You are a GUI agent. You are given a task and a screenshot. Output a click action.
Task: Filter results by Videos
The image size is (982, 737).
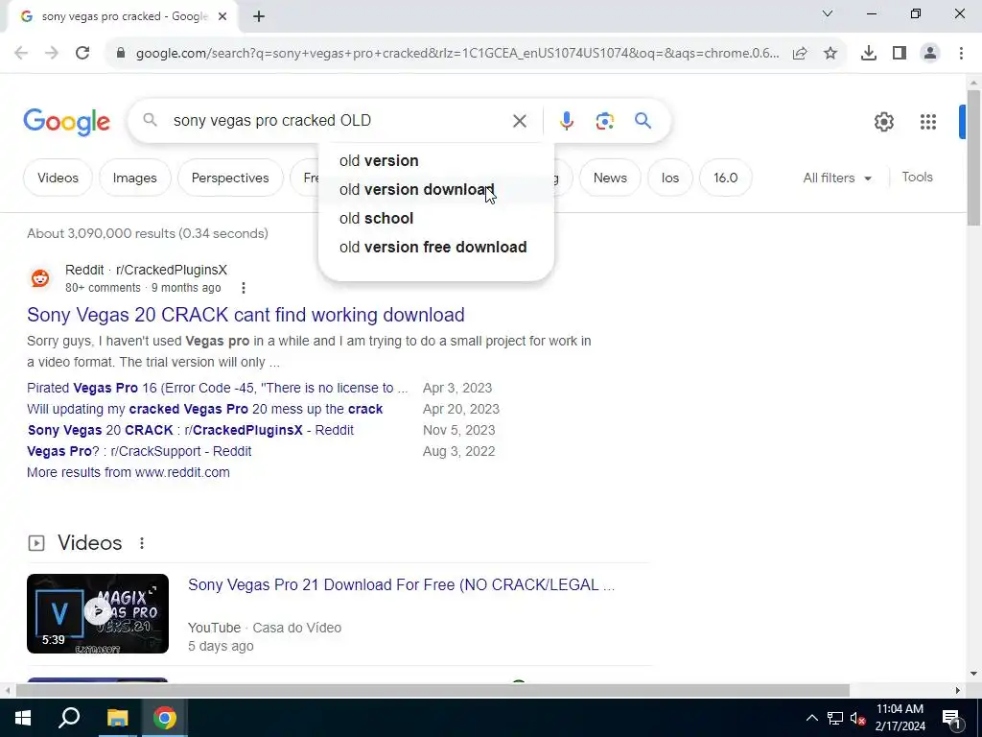[58, 178]
